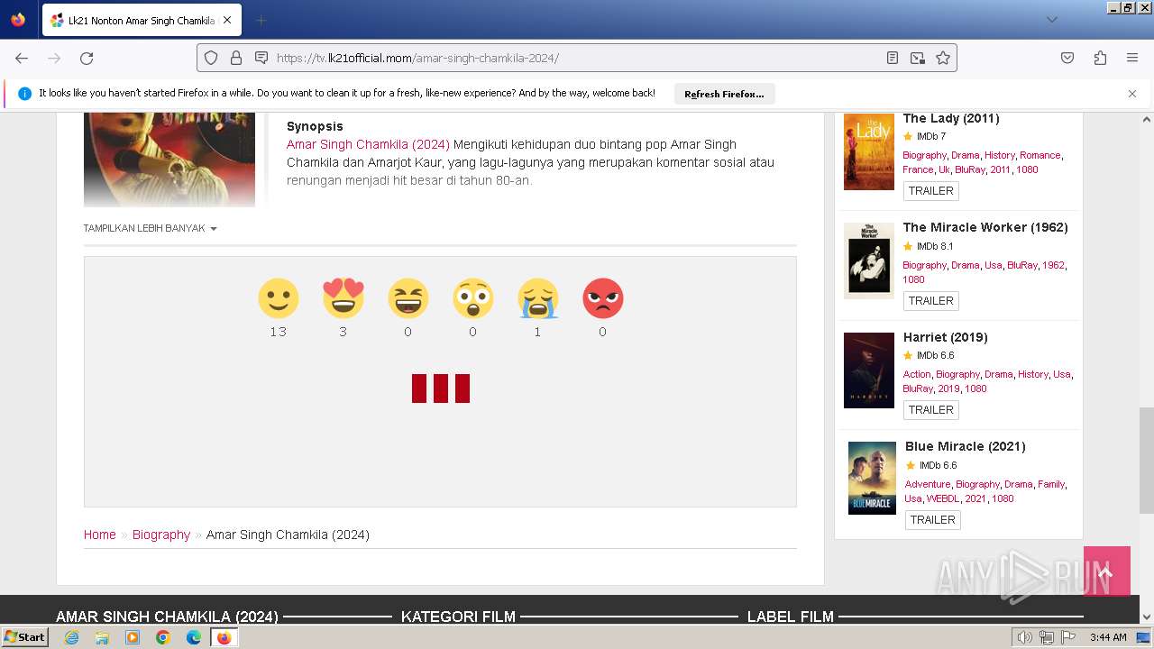The image size is (1154, 649).
Task: Click the heart-eyes reaction emoji
Action: (343, 298)
